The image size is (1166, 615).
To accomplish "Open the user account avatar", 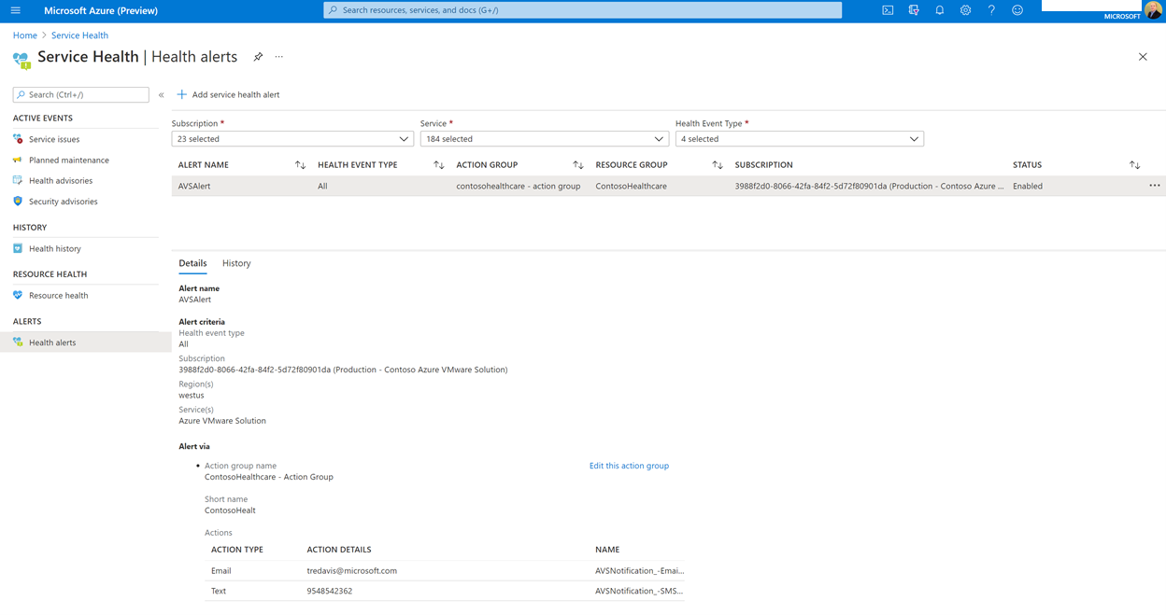I will (1153, 11).
